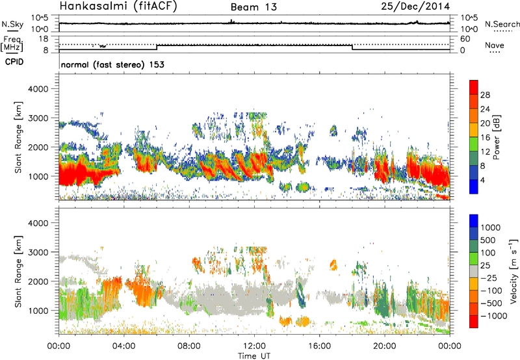Image resolution: width=520 pixels, height=360 pixels.
Task: Click the 'Beam 13' label
Action: (253, 7)
